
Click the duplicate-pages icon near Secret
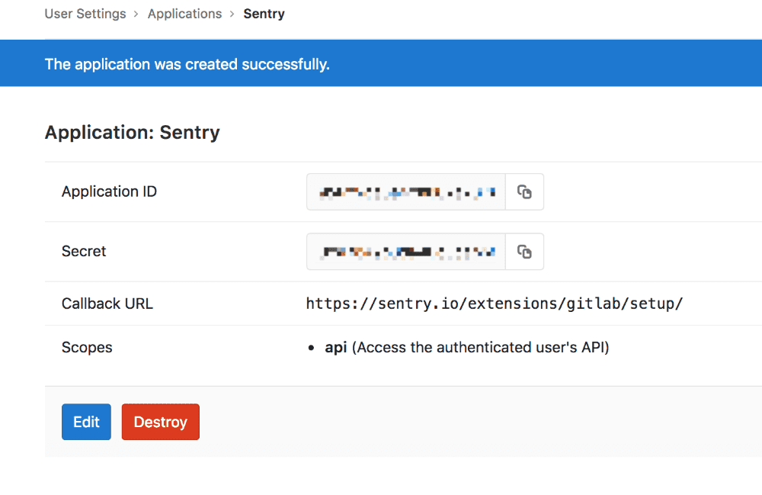point(524,251)
